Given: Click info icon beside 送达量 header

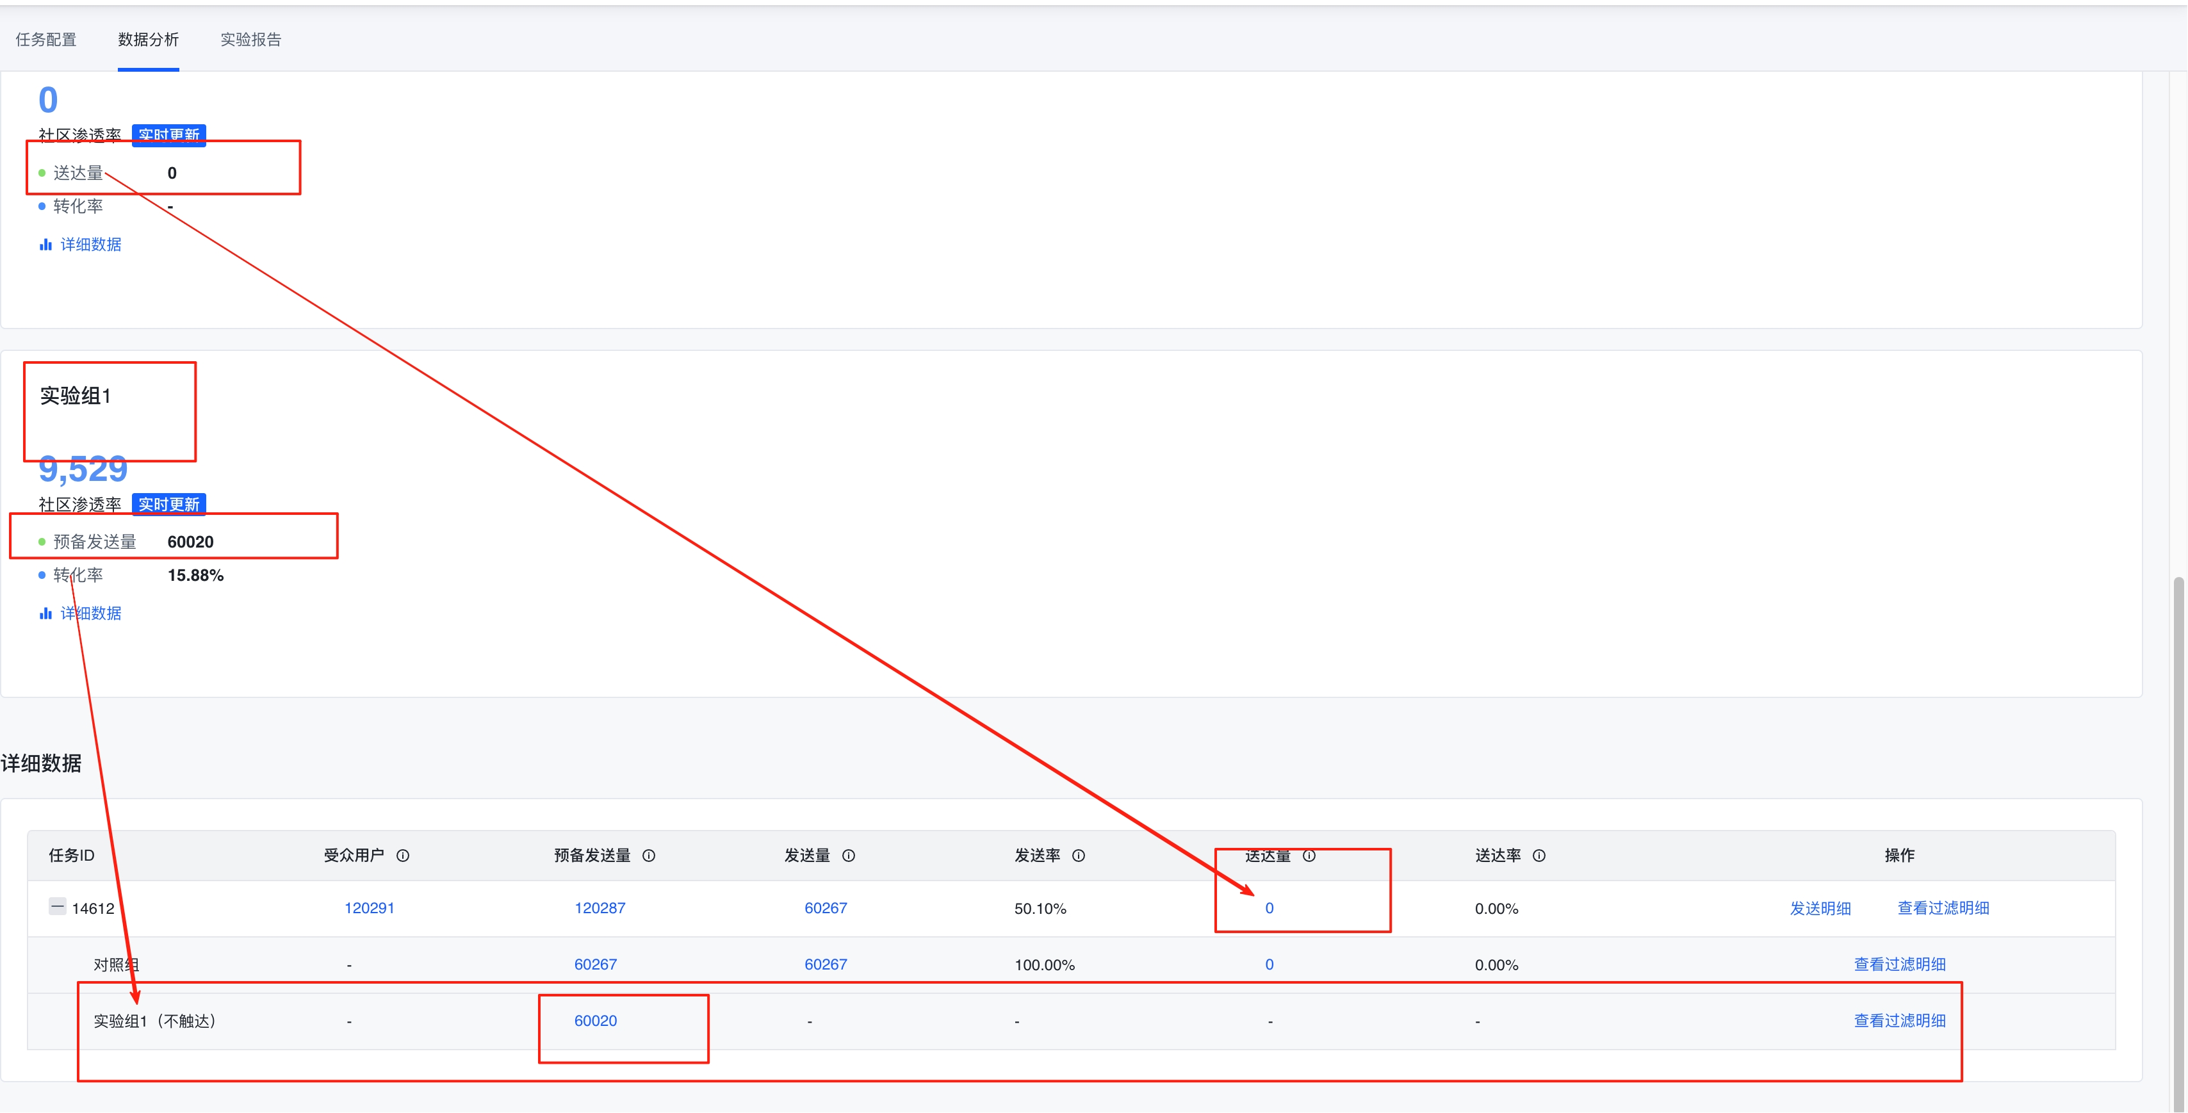Looking at the screenshot, I should pyautogui.click(x=1309, y=856).
